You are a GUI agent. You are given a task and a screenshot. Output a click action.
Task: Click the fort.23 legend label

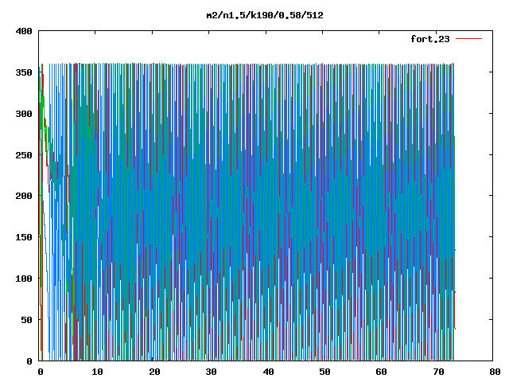[430, 39]
